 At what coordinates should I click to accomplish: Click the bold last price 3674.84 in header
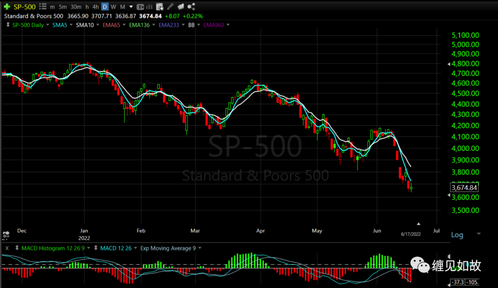click(x=150, y=16)
